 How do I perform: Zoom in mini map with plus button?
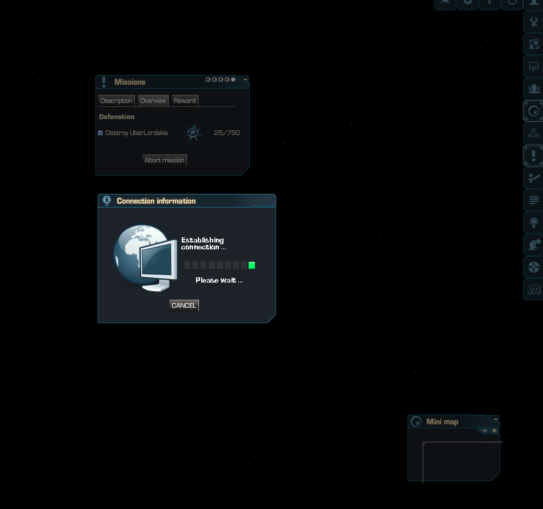tap(494, 431)
